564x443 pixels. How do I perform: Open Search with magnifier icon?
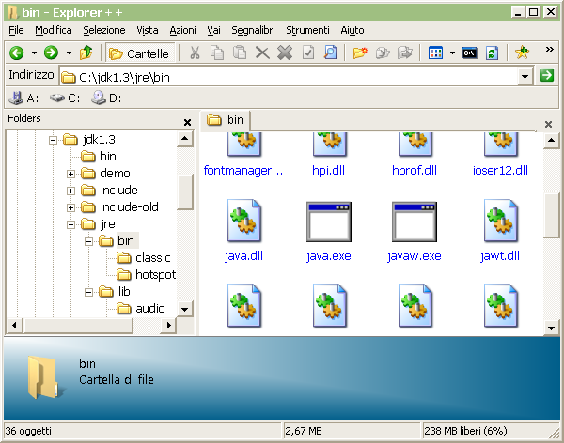(330, 53)
